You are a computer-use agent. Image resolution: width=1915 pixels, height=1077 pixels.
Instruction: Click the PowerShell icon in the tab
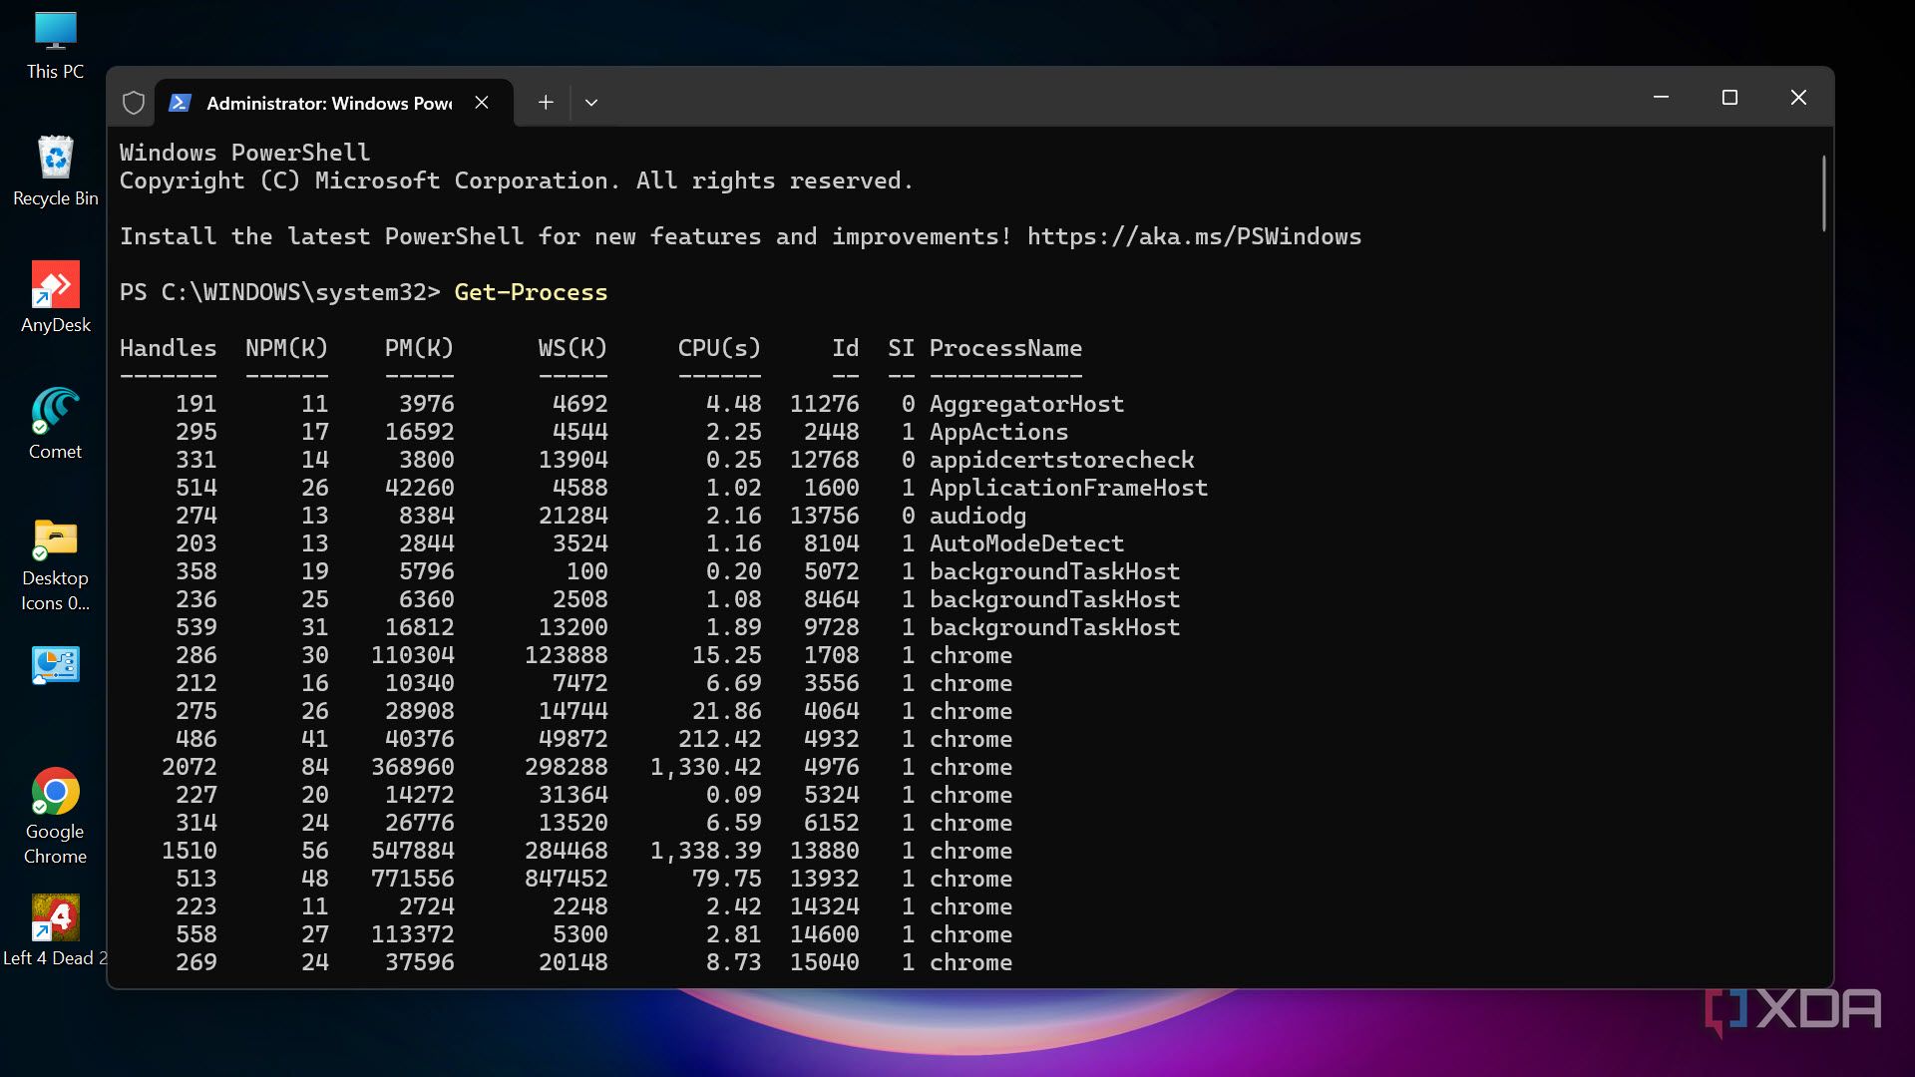point(181,103)
